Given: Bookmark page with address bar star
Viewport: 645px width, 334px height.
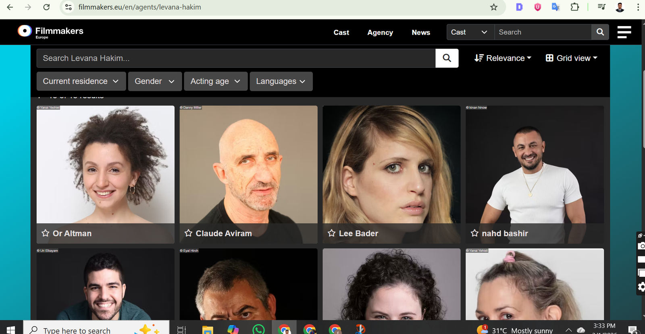Looking at the screenshot, I should click(494, 7).
